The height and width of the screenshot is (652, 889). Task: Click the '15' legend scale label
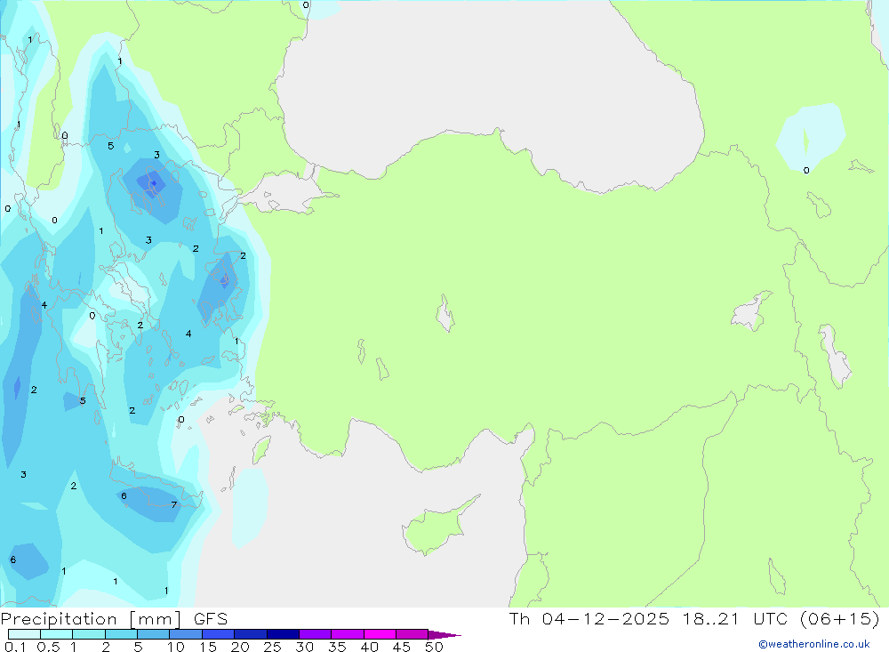tap(208, 647)
